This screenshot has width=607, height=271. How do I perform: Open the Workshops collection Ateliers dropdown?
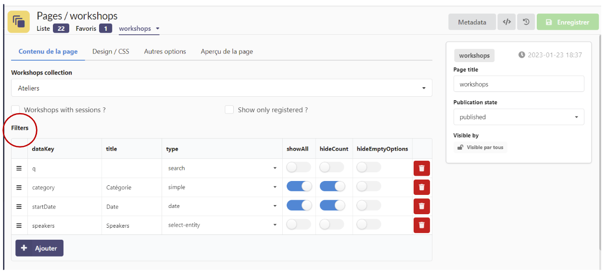tap(221, 88)
